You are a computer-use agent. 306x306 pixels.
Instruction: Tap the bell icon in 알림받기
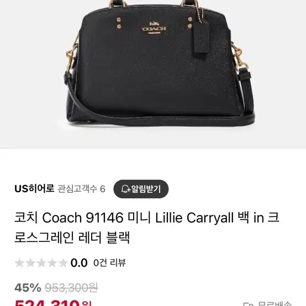(125, 189)
